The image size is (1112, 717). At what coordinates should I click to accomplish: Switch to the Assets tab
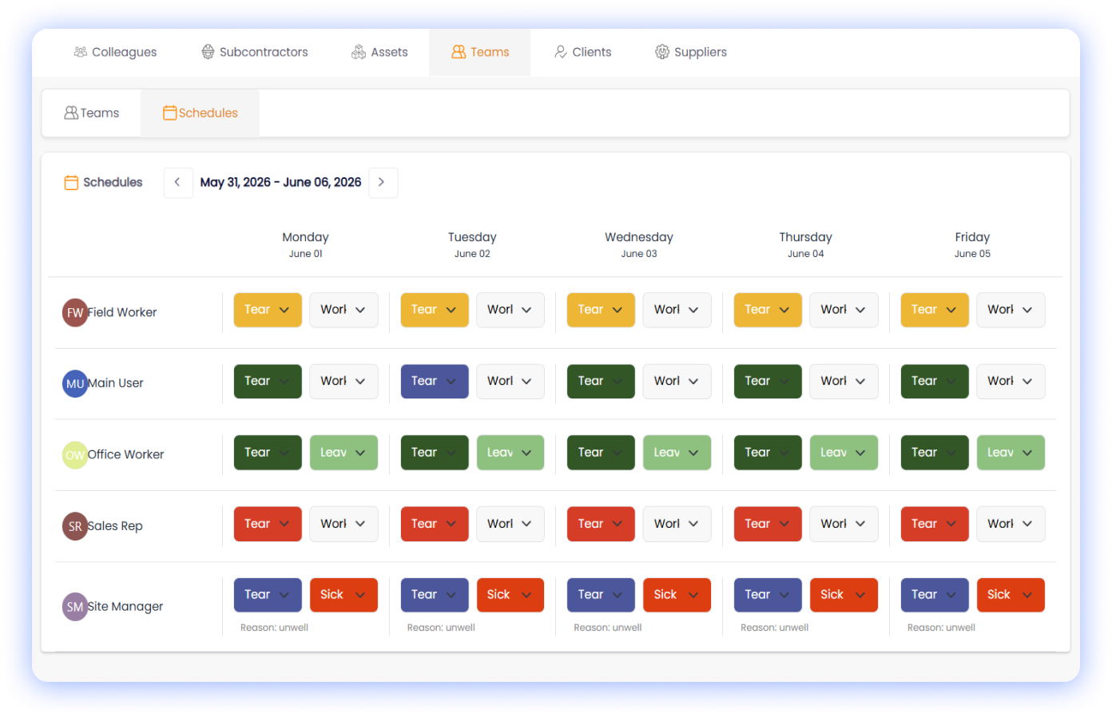click(379, 52)
